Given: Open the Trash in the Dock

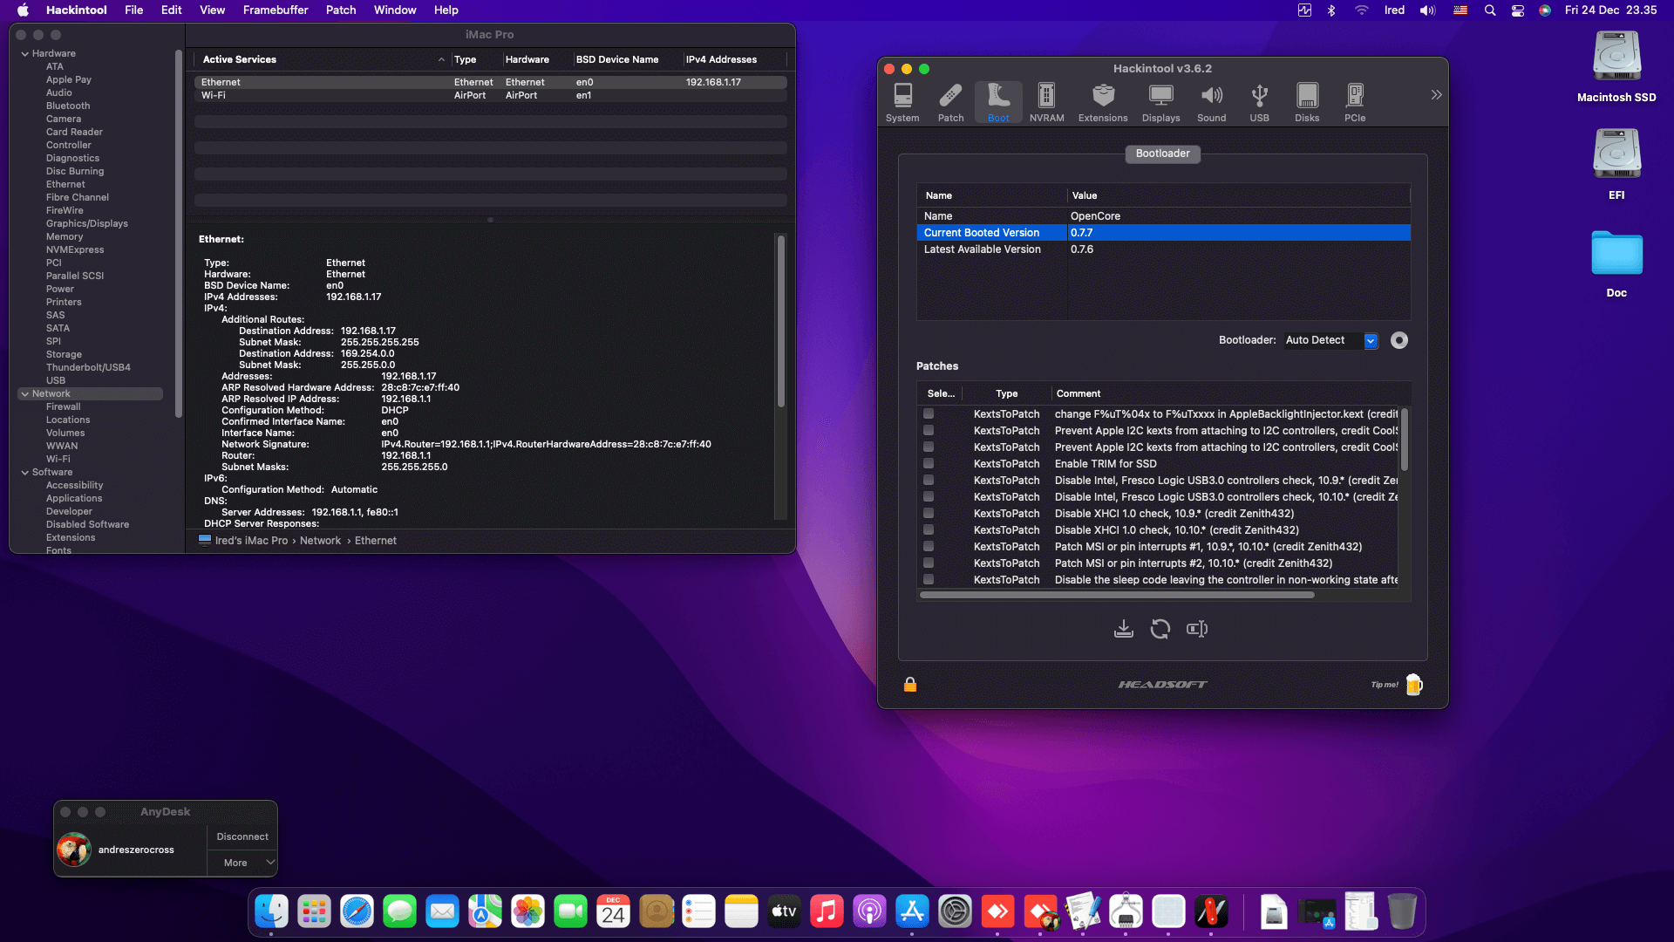Looking at the screenshot, I should click(1402, 912).
